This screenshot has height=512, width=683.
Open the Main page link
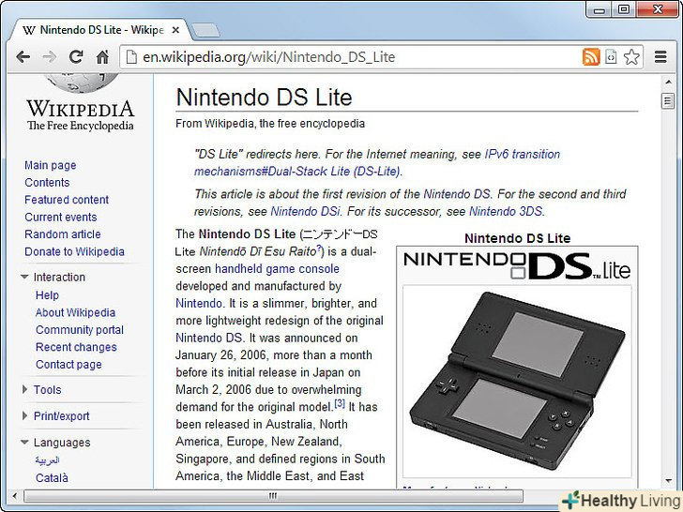(50, 165)
